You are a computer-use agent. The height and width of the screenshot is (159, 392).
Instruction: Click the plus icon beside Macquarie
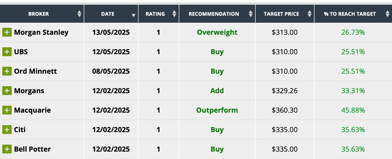[7, 110]
